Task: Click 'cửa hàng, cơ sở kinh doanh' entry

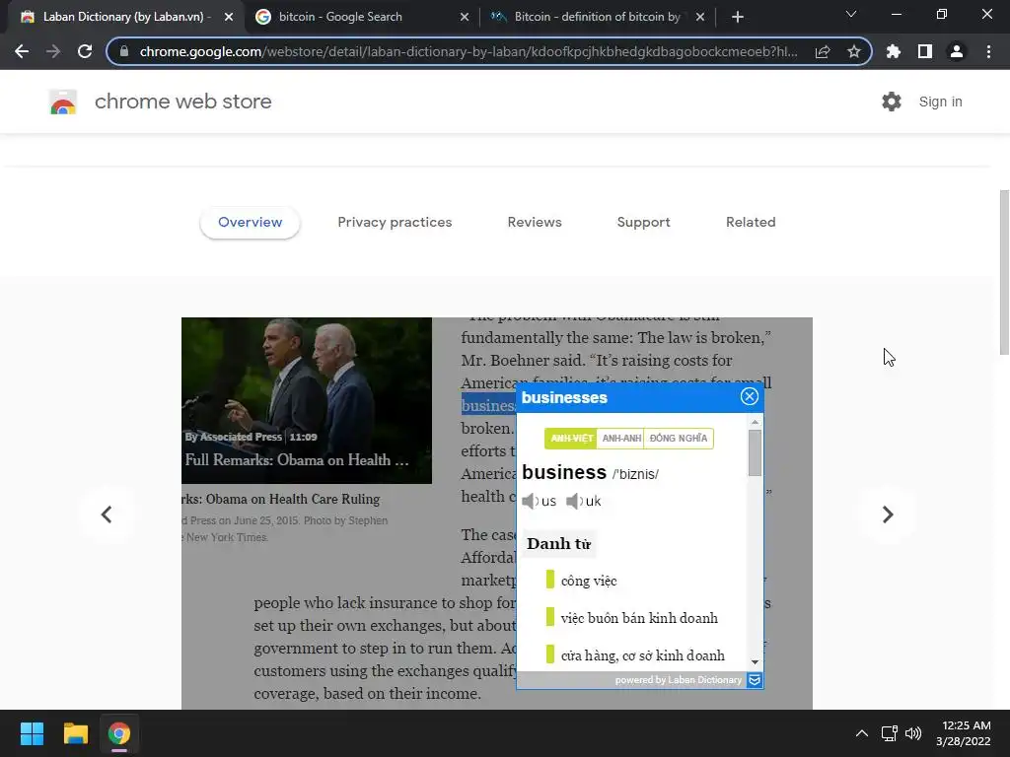Action: (643, 655)
